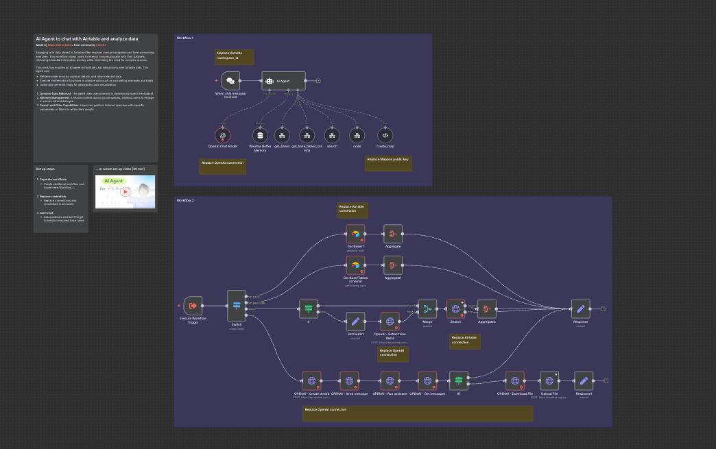Select the Aggregate2 node

[486, 309]
